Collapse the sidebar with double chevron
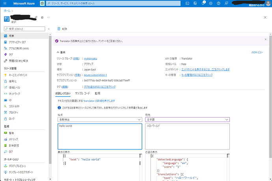Screen dimensions: 272x181 (x=49, y=29)
